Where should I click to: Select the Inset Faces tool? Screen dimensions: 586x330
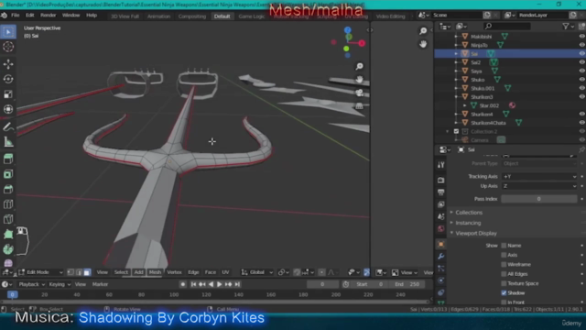click(x=8, y=174)
